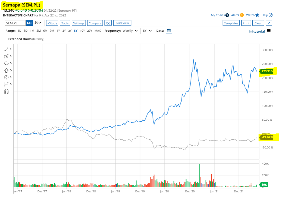Switch to Grid View
Viewport: 288px width, 204px height.
click(122, 23)
